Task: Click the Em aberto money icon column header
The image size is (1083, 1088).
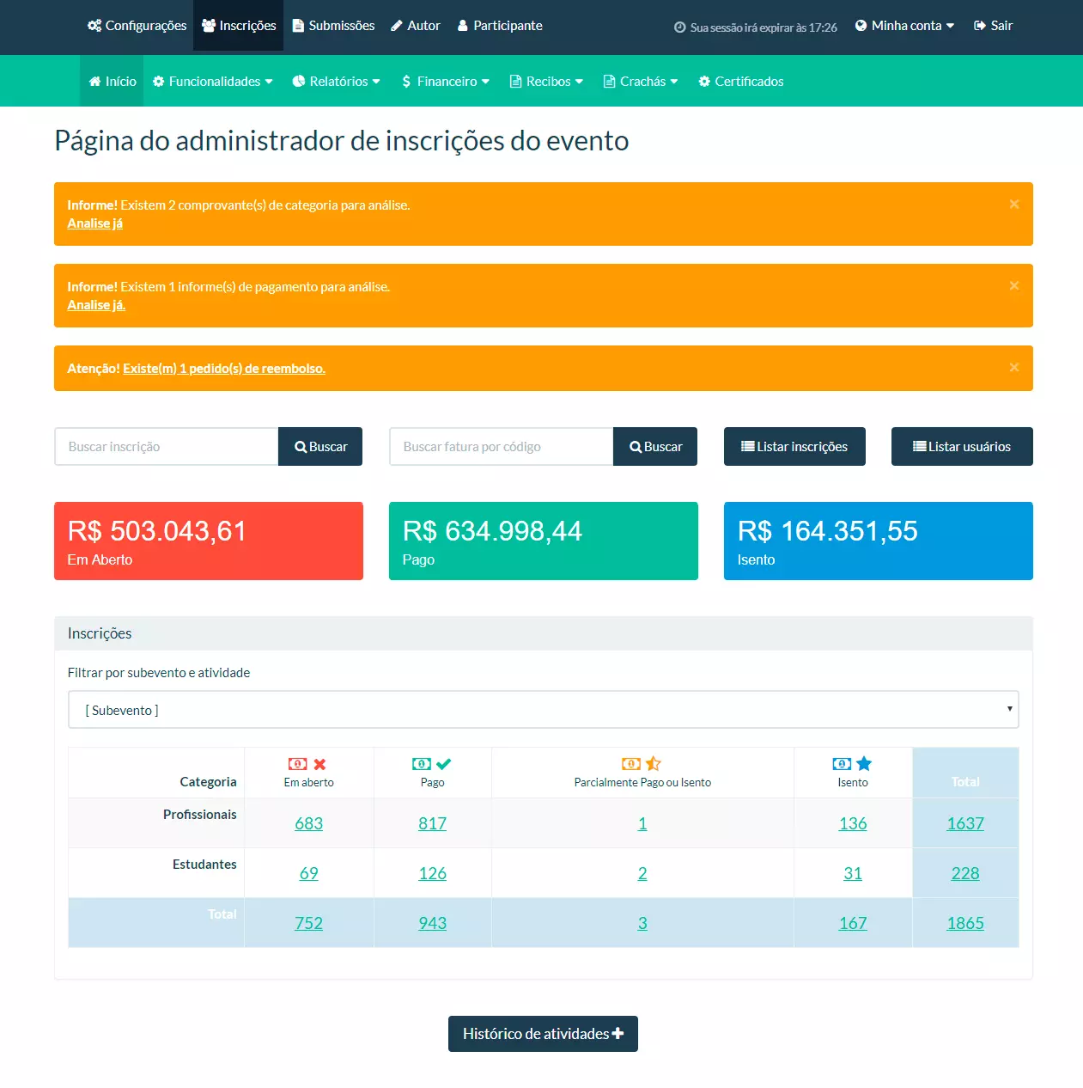Action: tap(298, 764)
